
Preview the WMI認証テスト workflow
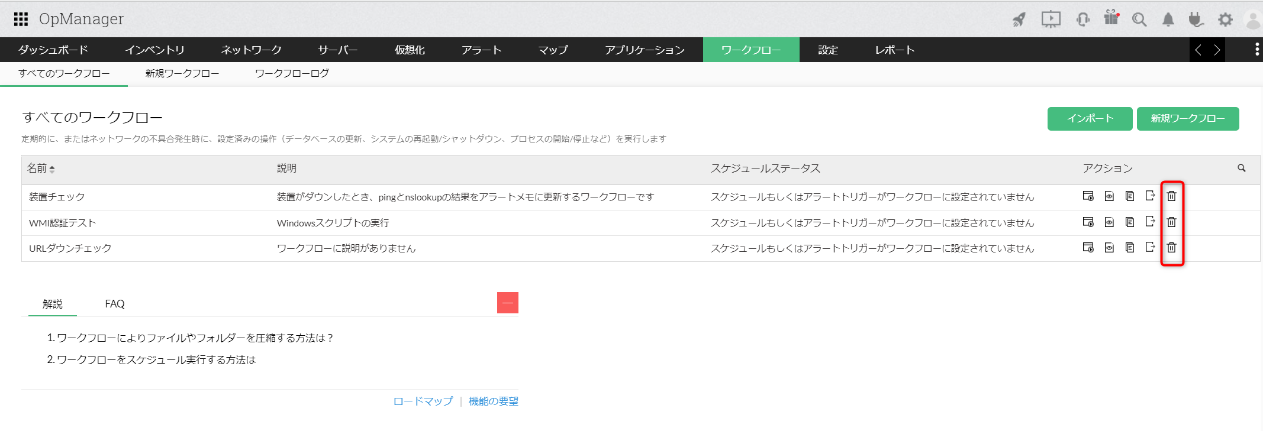tap(1109, 222)
